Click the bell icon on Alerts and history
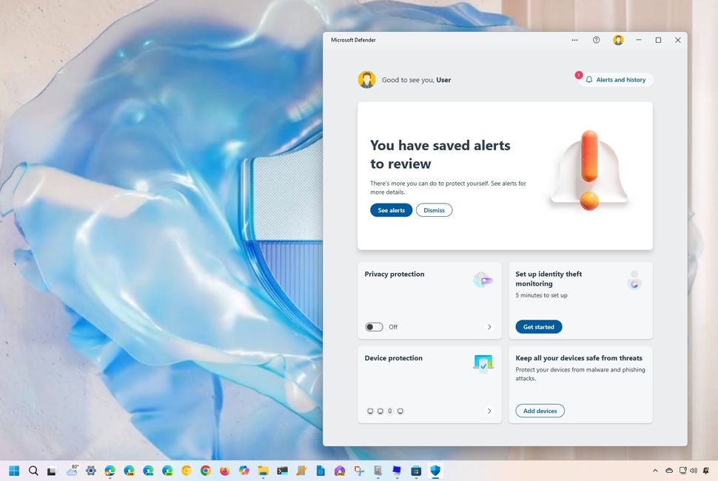 (x=589, y=79)
